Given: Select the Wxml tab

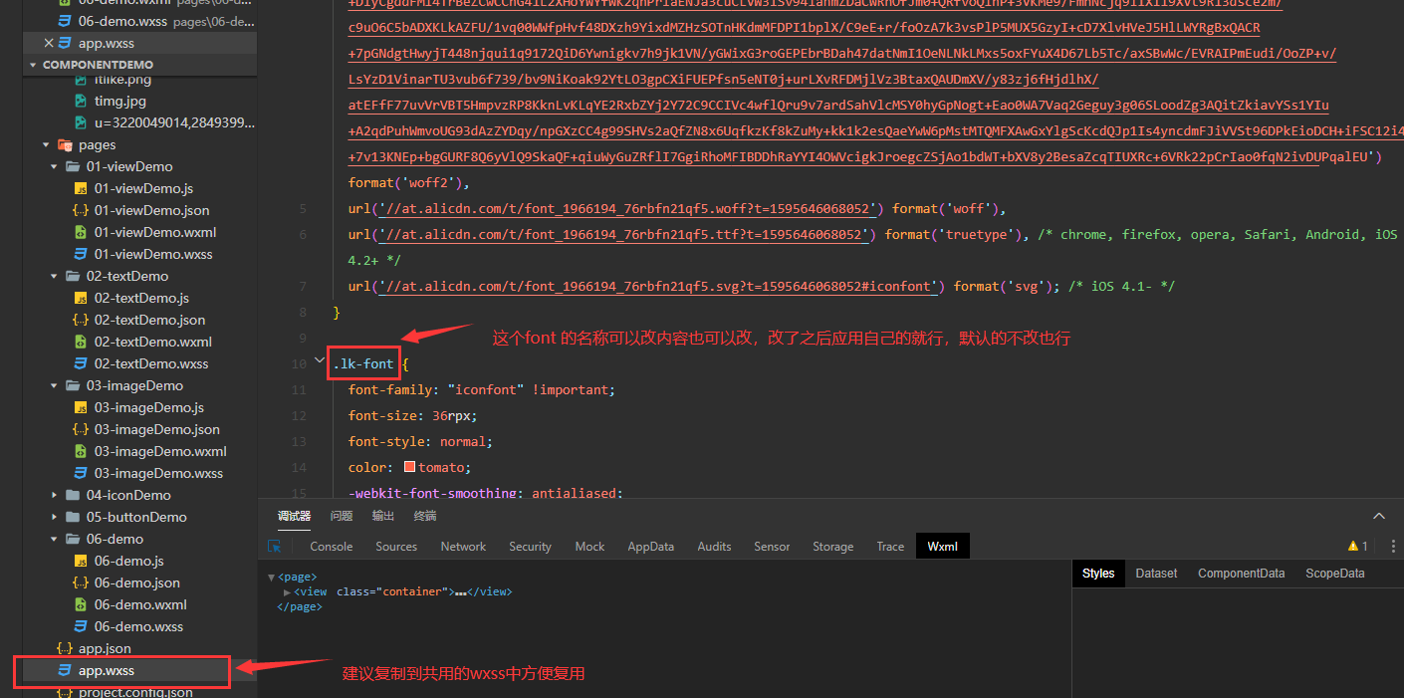Looking at the screenshot, I should click(x=942, y=546).
